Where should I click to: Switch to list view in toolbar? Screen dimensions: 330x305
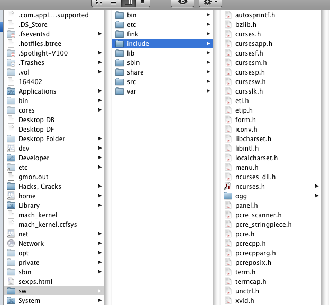(x=113, y=3)
